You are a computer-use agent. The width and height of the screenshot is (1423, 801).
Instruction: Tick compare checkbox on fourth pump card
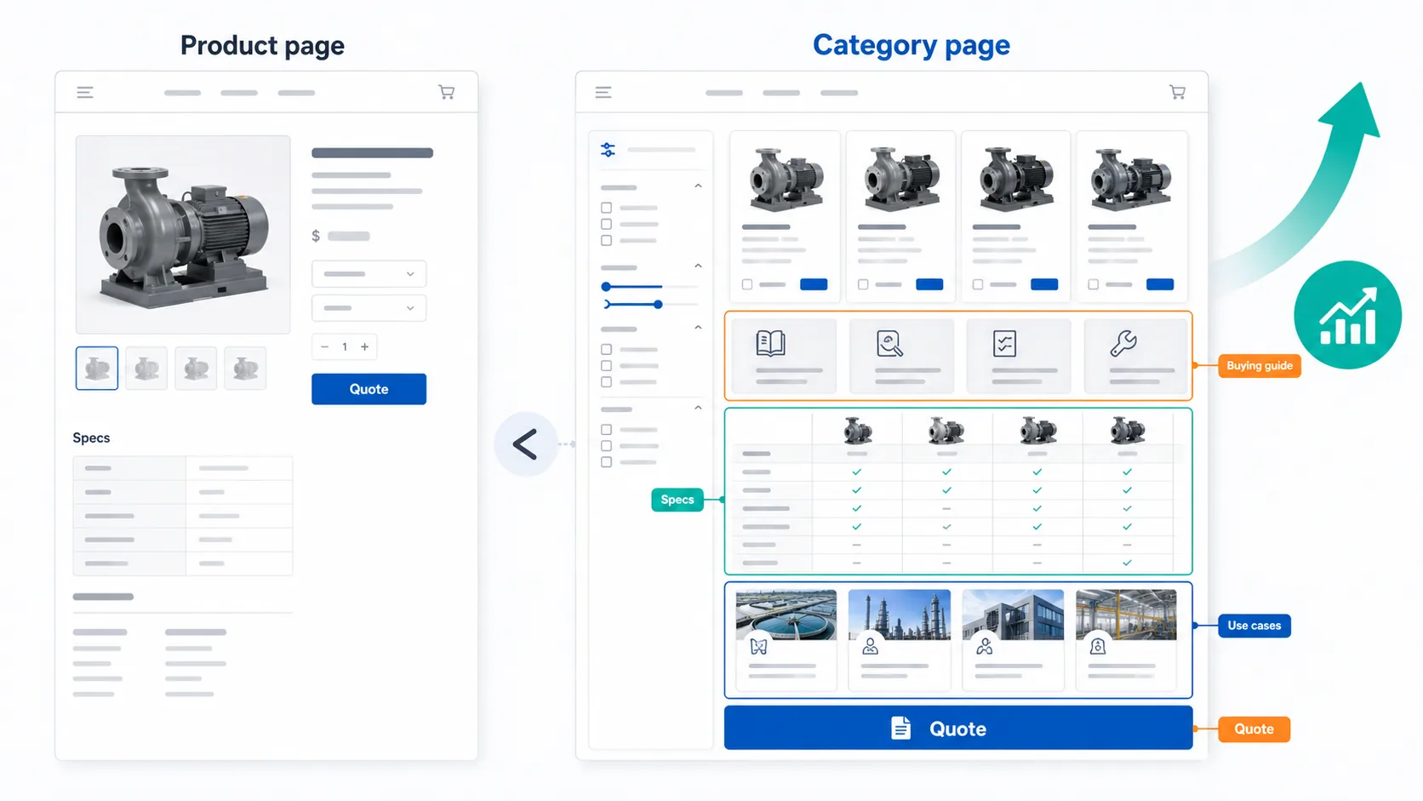1094,284
